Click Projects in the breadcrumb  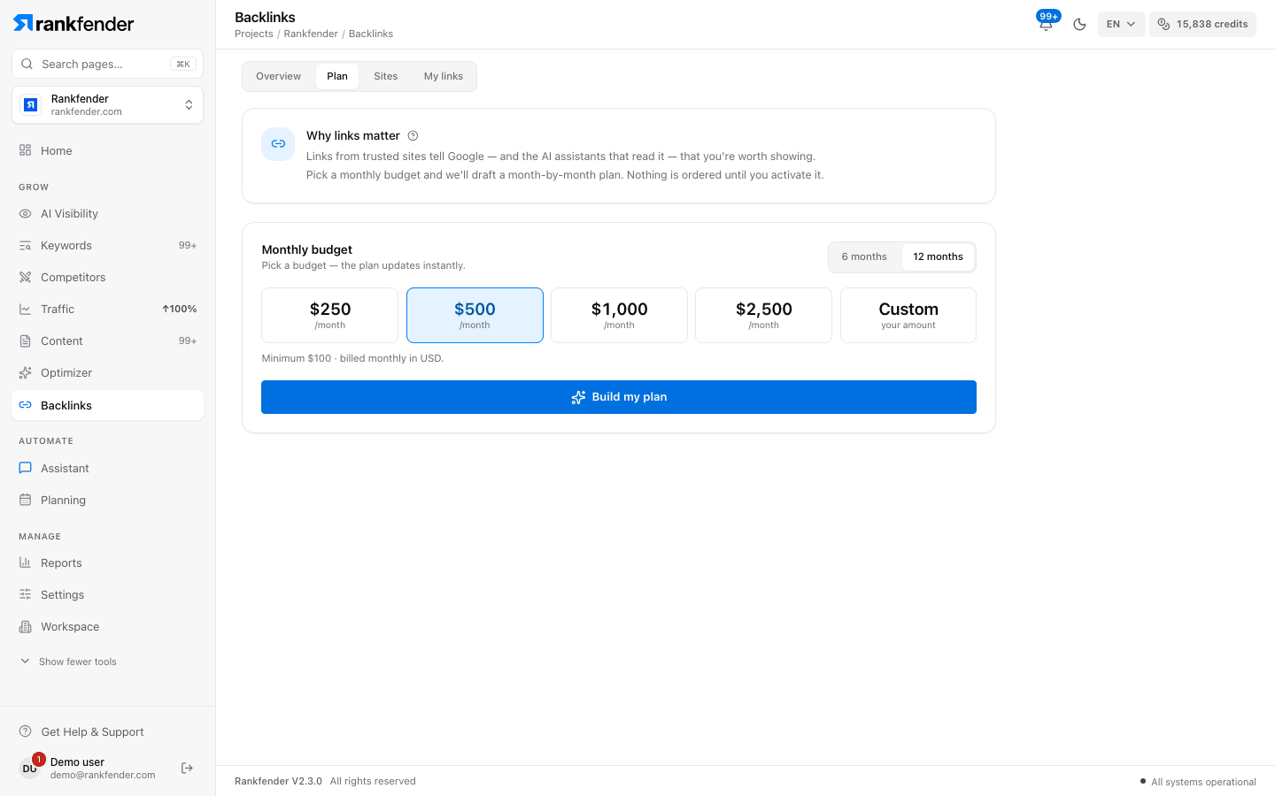coord(254,34)
